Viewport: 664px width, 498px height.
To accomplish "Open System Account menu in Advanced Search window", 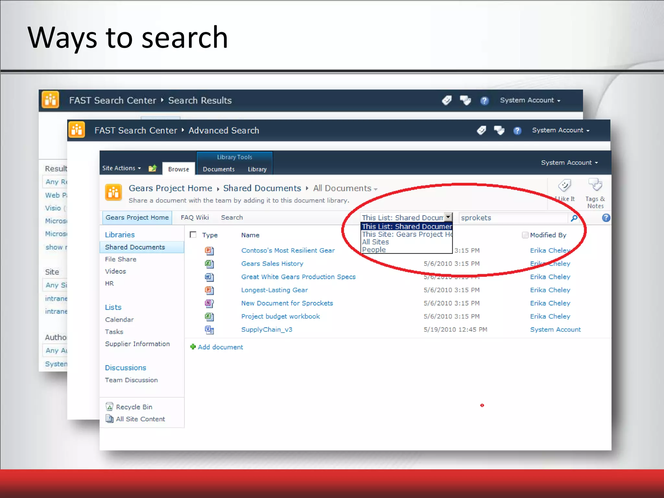I will [561, 130].
